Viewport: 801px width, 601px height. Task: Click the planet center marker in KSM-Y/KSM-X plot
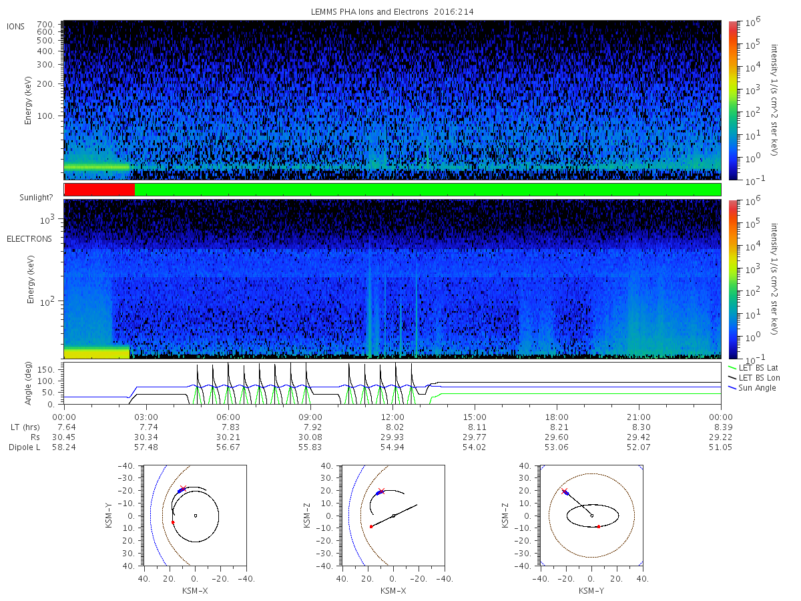click(195, 516)
